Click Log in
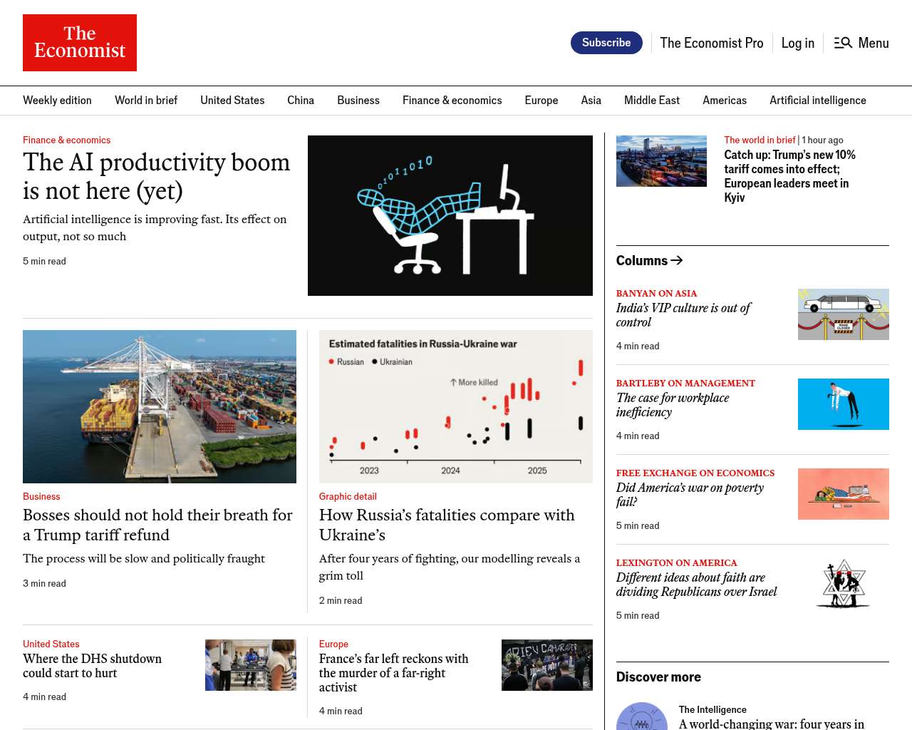The width and height of the screenshot is (912, 730). (x=798, y=43)
